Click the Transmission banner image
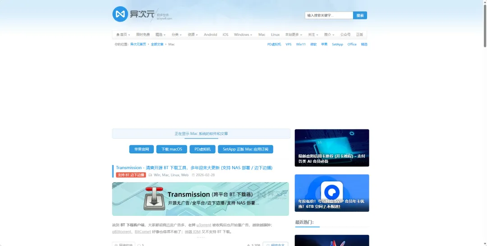The width and height of the screenshot is (487, 246). pos(200,199)
